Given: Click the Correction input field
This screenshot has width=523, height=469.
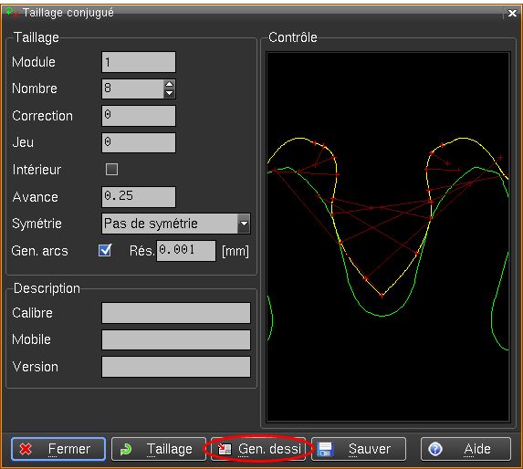Looking at the screenshot, I should [139, 116].
